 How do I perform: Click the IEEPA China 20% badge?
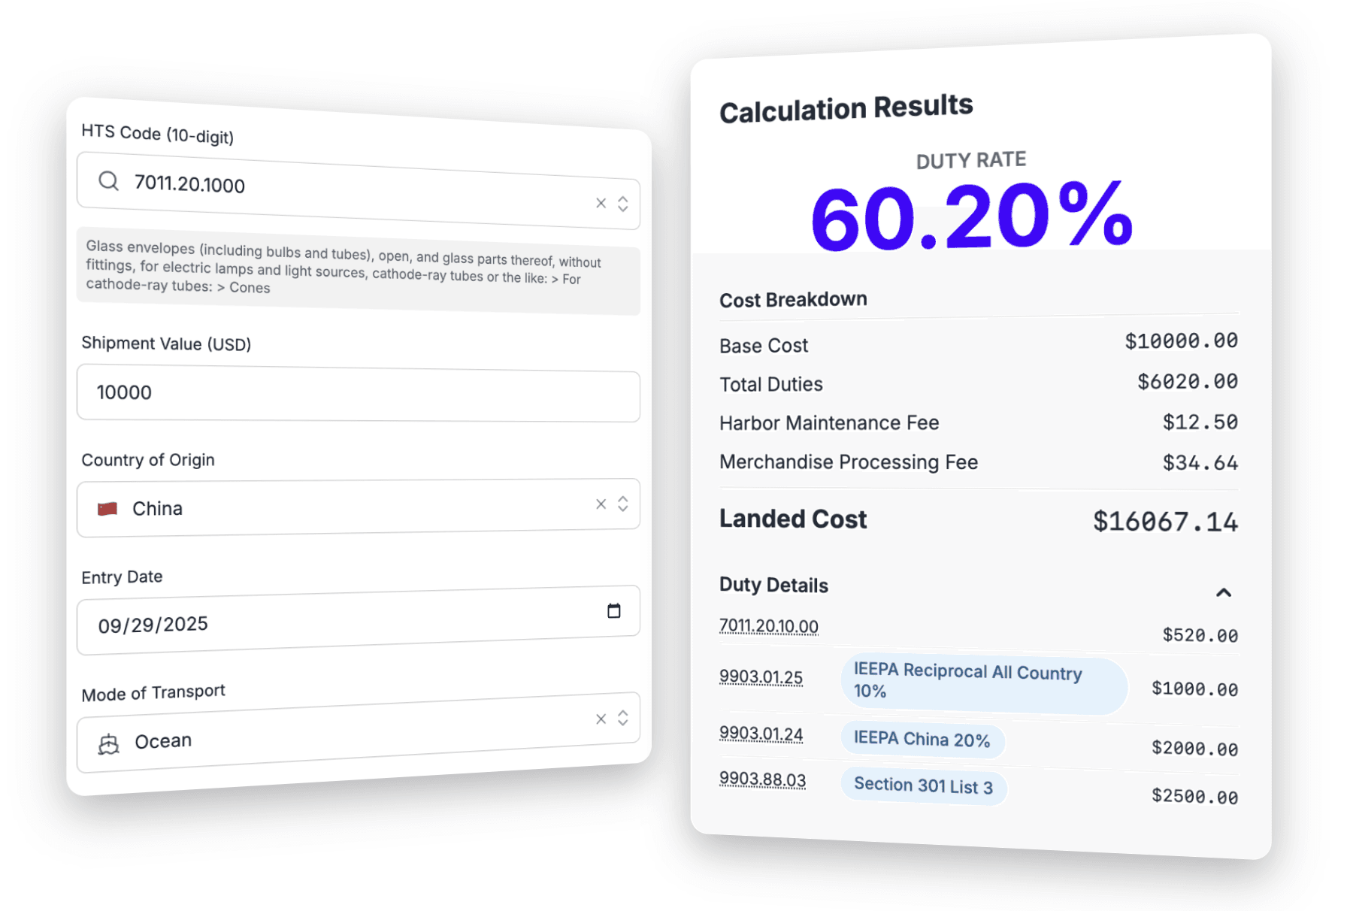coord(922,740)
